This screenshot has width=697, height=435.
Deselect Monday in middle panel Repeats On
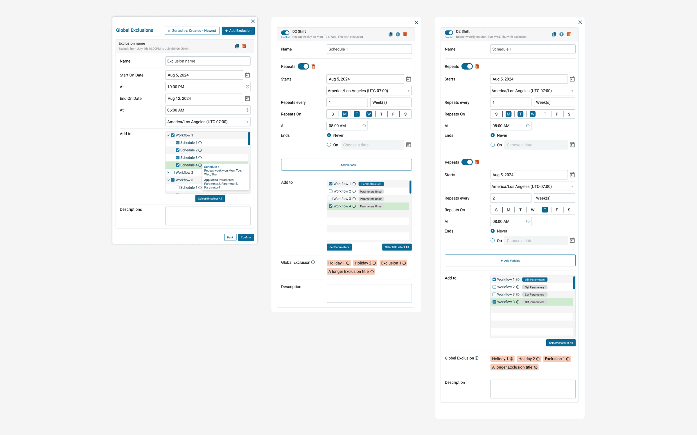(345, 114)
